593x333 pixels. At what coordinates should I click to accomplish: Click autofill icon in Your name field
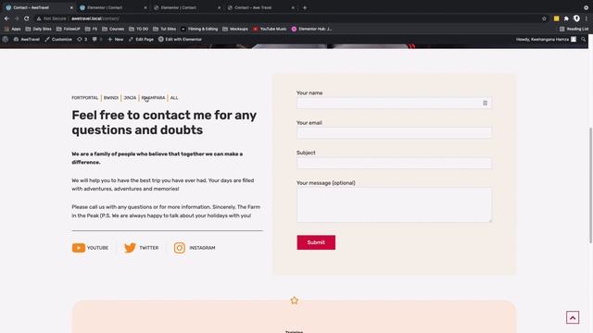tap(485, 103)
